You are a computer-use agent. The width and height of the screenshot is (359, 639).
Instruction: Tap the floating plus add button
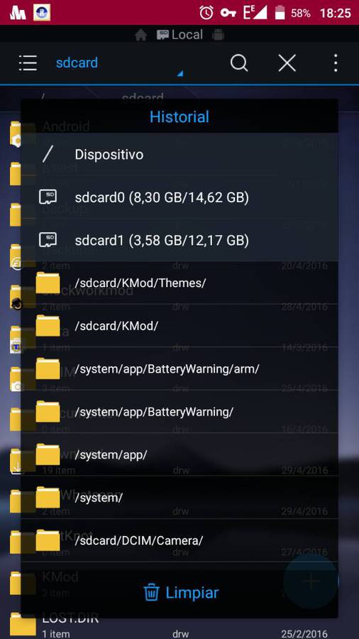311,580
